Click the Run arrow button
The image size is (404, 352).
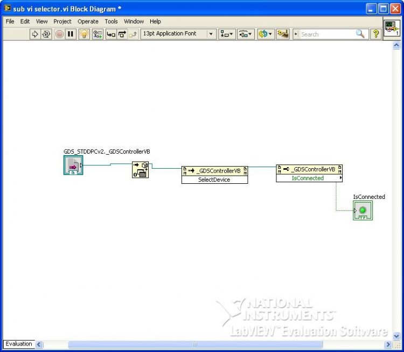pos(35,34)
